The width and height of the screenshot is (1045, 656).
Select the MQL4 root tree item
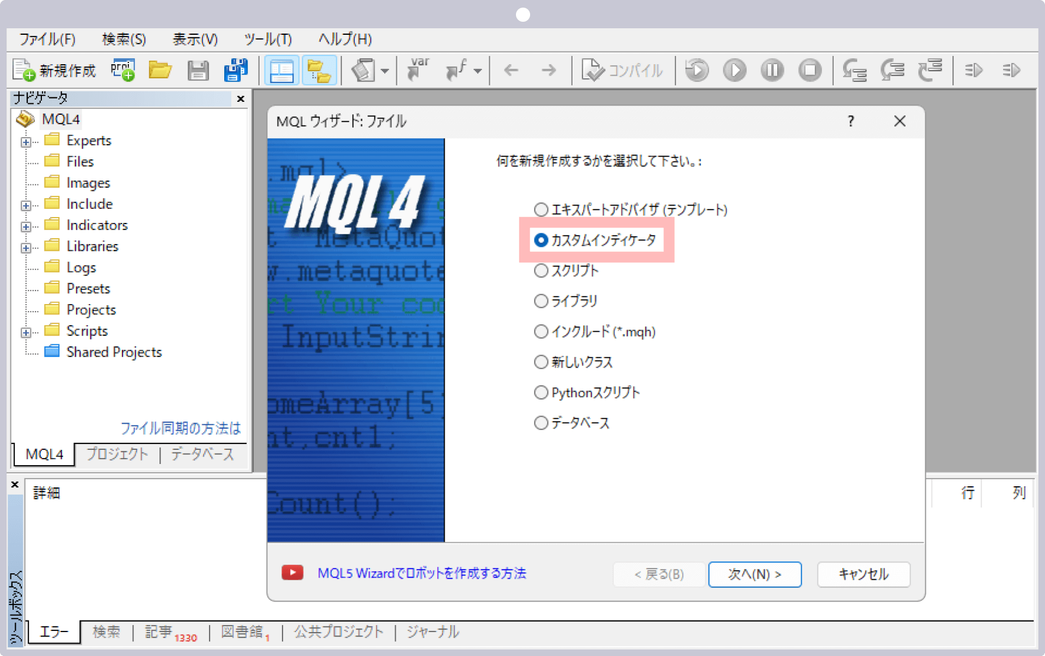pyautogui.click(x=61, y=119)
